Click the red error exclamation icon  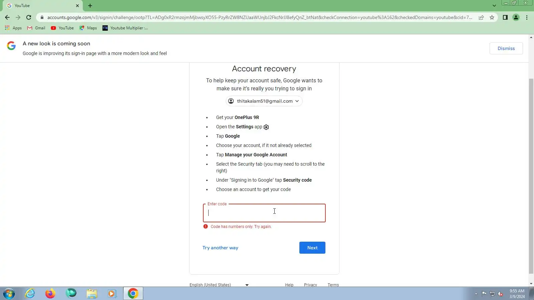pos(206,227)
